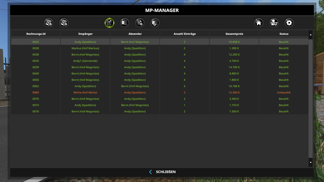This screenshot has width=324, height=182.
Task: Click the single document icon with plus badge
Action: 140,22
